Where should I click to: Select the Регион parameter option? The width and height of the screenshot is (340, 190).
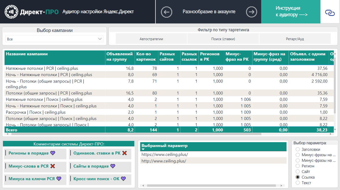pos(297,166)
